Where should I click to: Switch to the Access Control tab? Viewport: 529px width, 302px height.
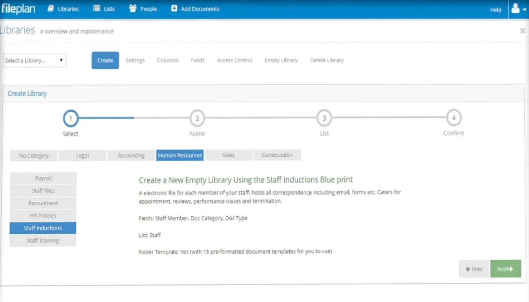point(235,60)
